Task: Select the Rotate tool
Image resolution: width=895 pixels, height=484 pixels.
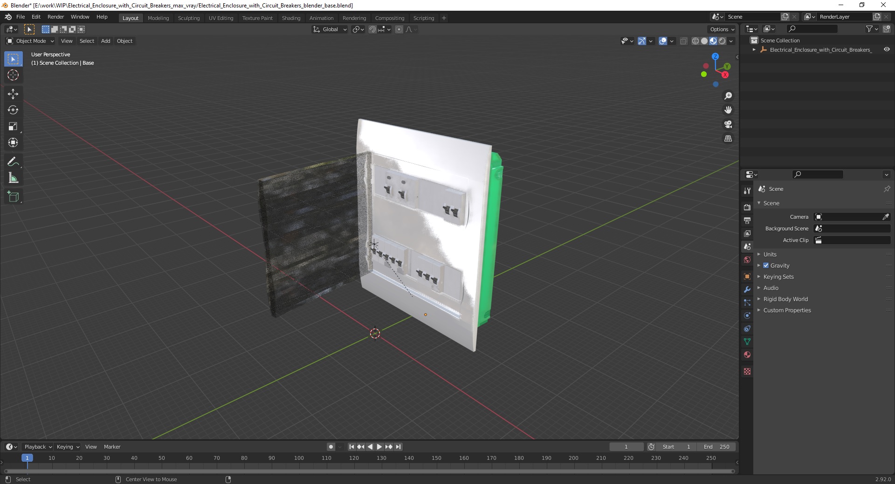Action: 13,110
